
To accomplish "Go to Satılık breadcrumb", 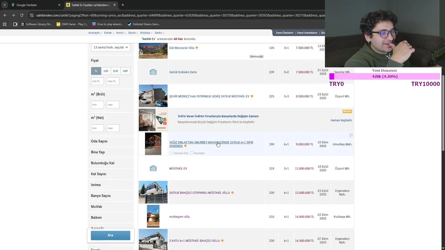I will click(132, 33).
